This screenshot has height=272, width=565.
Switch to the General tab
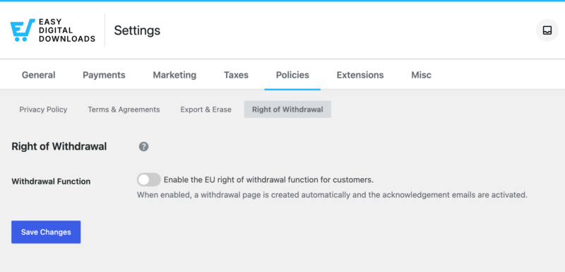point(39,75)
